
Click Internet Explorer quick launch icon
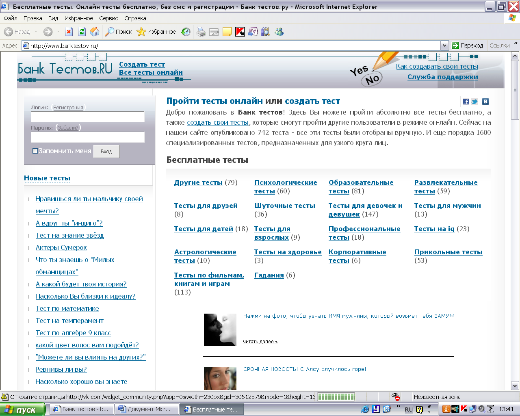coord(365,409)
